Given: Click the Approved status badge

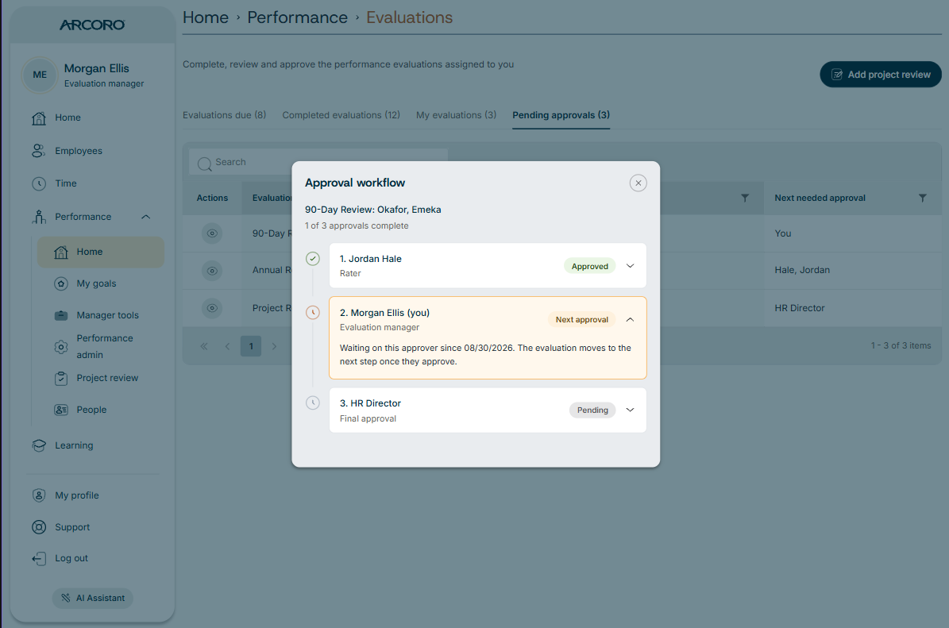Looking at the screenshot, I should [589, 266].
